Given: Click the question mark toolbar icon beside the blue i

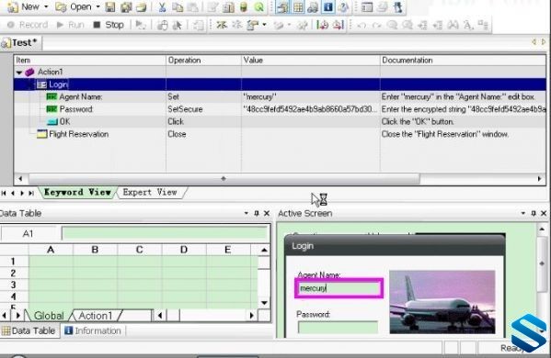Looking at the screenshot, I should pos(343,7).
